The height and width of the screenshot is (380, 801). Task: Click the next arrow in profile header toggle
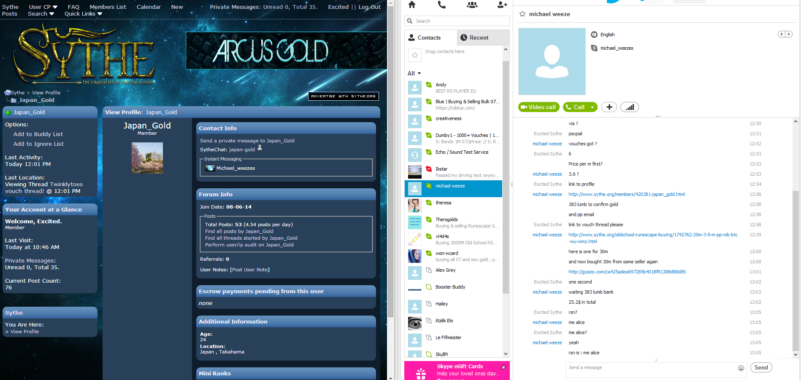click(x=788, y=34)
